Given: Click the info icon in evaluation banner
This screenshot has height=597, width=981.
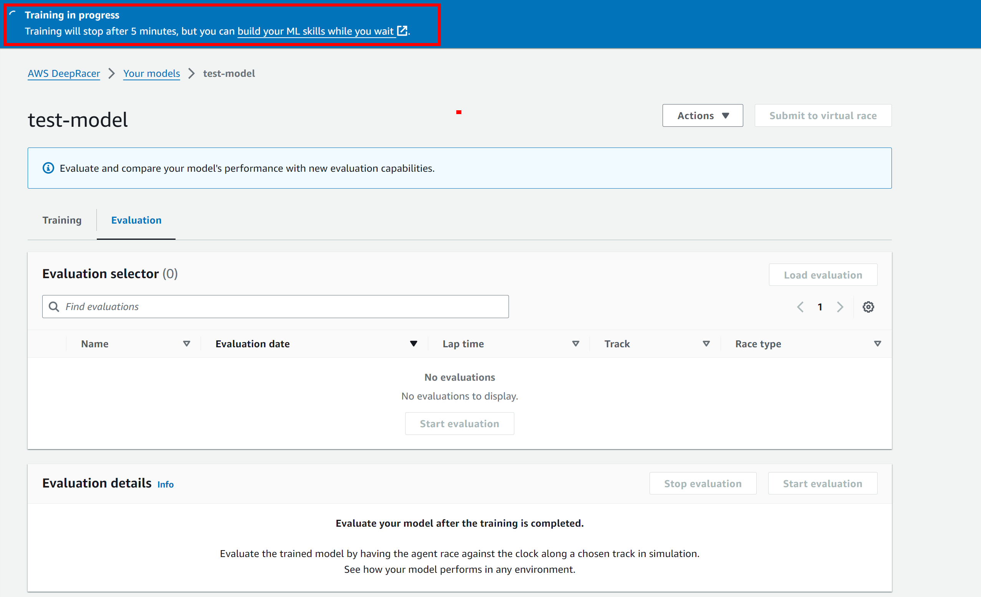Looking at the screenshot, I should click(48, 168).
